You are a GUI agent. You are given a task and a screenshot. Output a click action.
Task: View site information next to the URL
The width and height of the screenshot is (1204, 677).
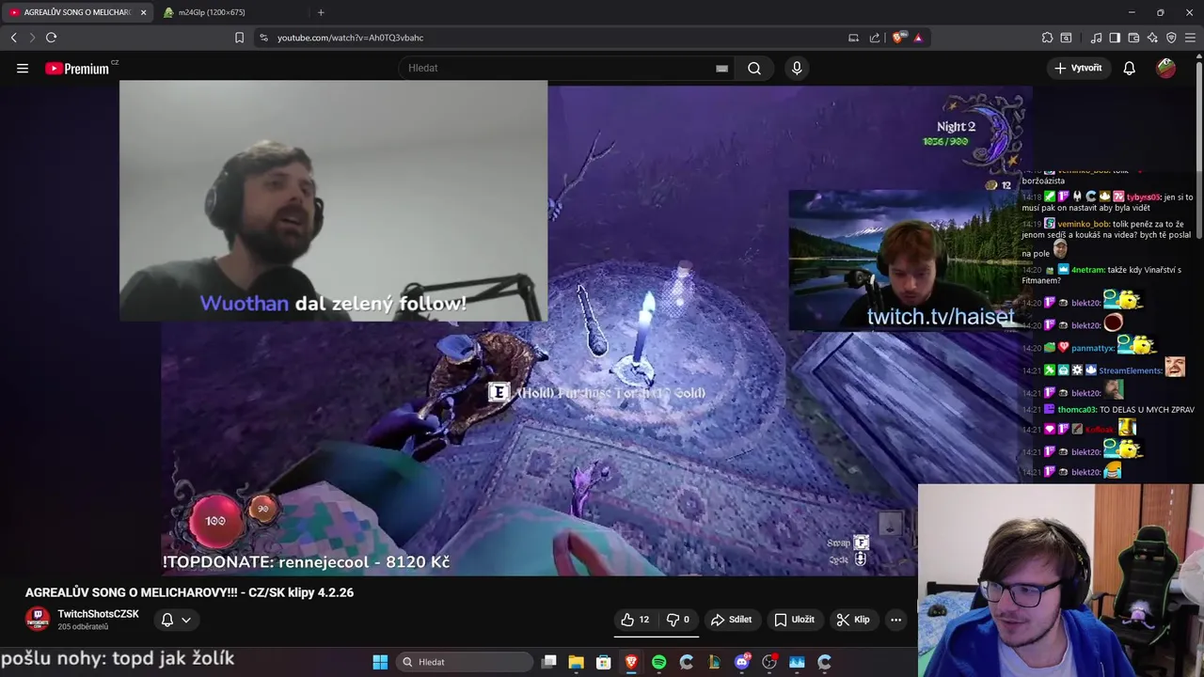[263, 38]
